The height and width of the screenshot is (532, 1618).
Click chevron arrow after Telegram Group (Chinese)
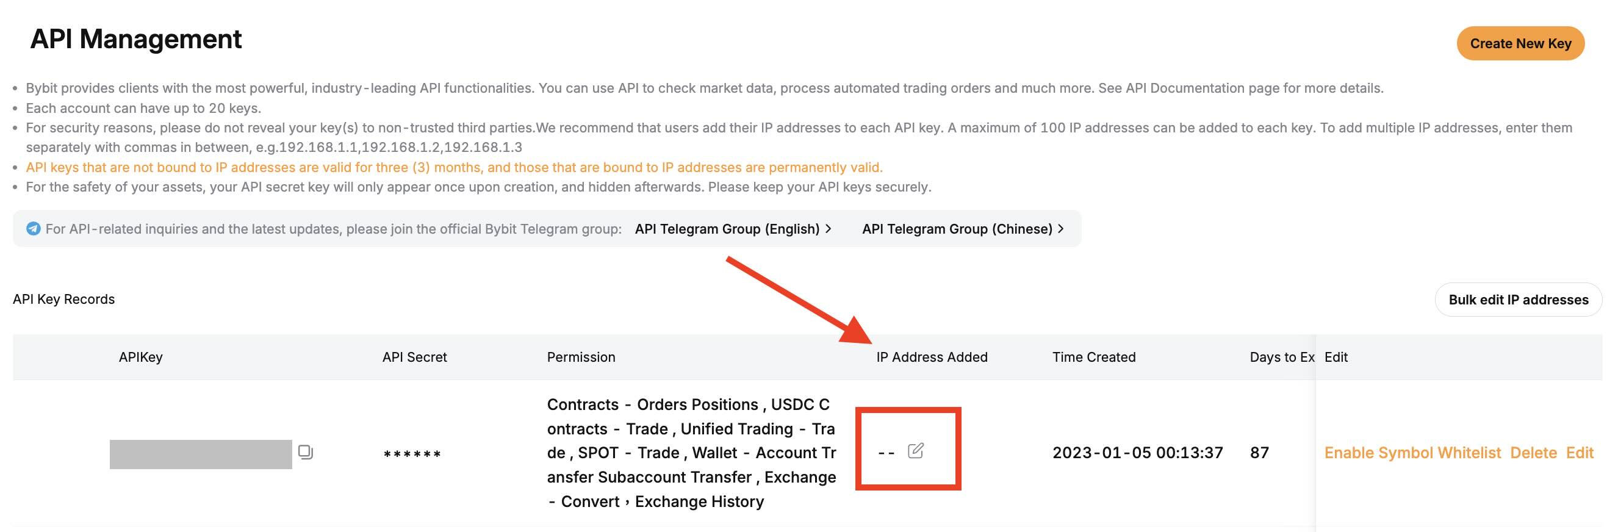tap(1061, 229)
